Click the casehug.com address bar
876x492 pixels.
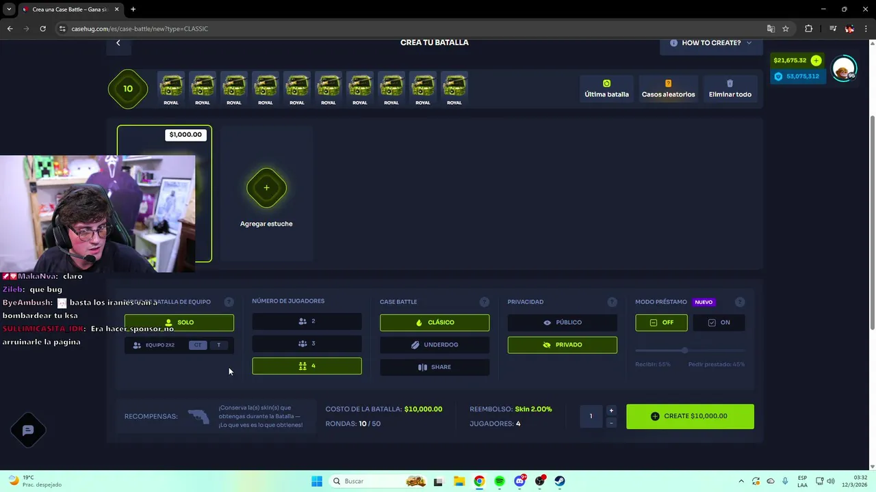(x=411, y=29)
